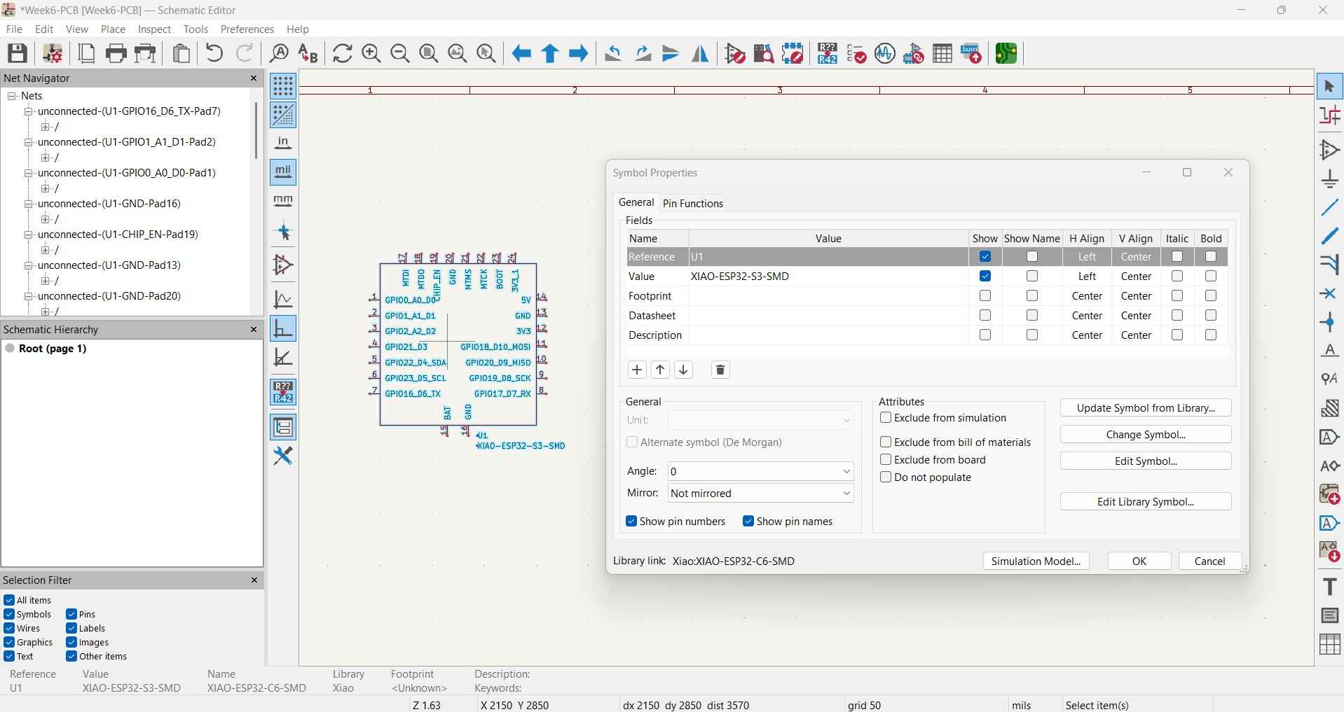Image resolution: width=1344 pixels, height=712 pixels.
Task: Collapse the unconnected-(U1-GPIO1_A1_D1-Pad2) net node
Action: [x=29, y=142]
